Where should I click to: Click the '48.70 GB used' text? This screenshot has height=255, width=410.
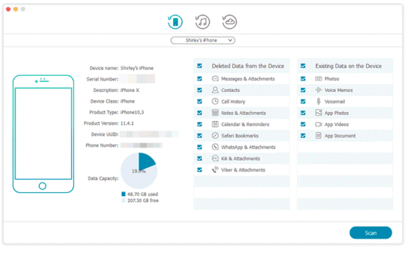pos(142,194)
